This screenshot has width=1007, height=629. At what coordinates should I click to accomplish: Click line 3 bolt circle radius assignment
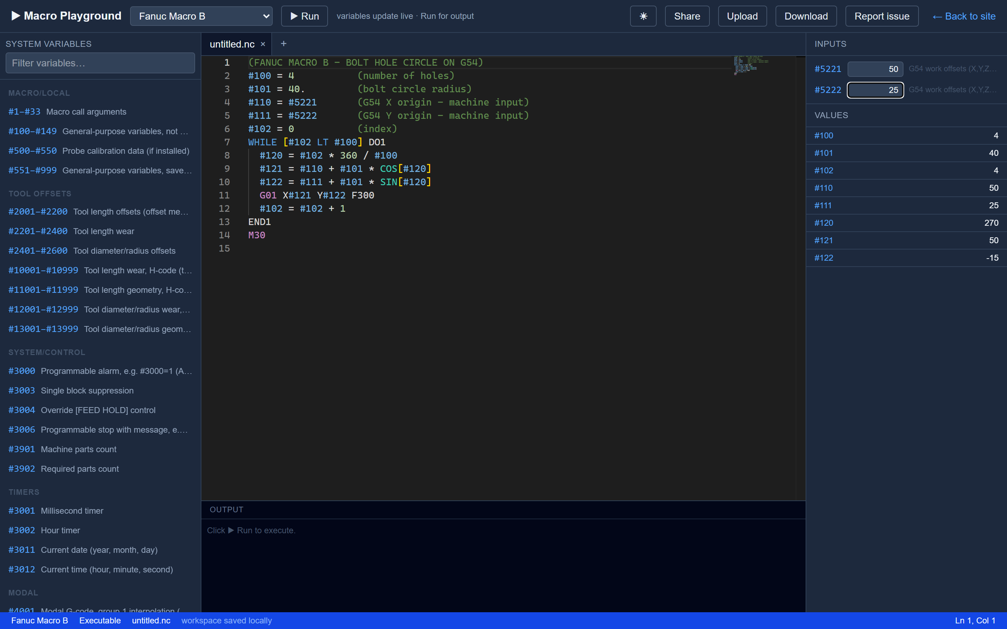tap(360, 89)
